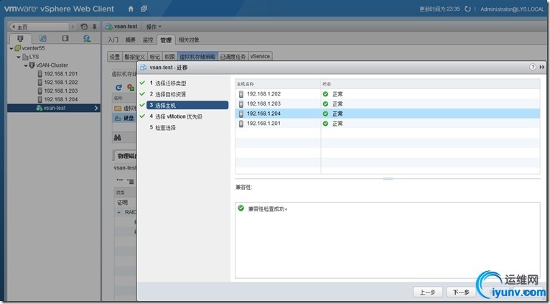Screen dimensions: 550x304
Task: Click host icon for 192.168.1.204 in wizard
Action: (x=241, y=114)
